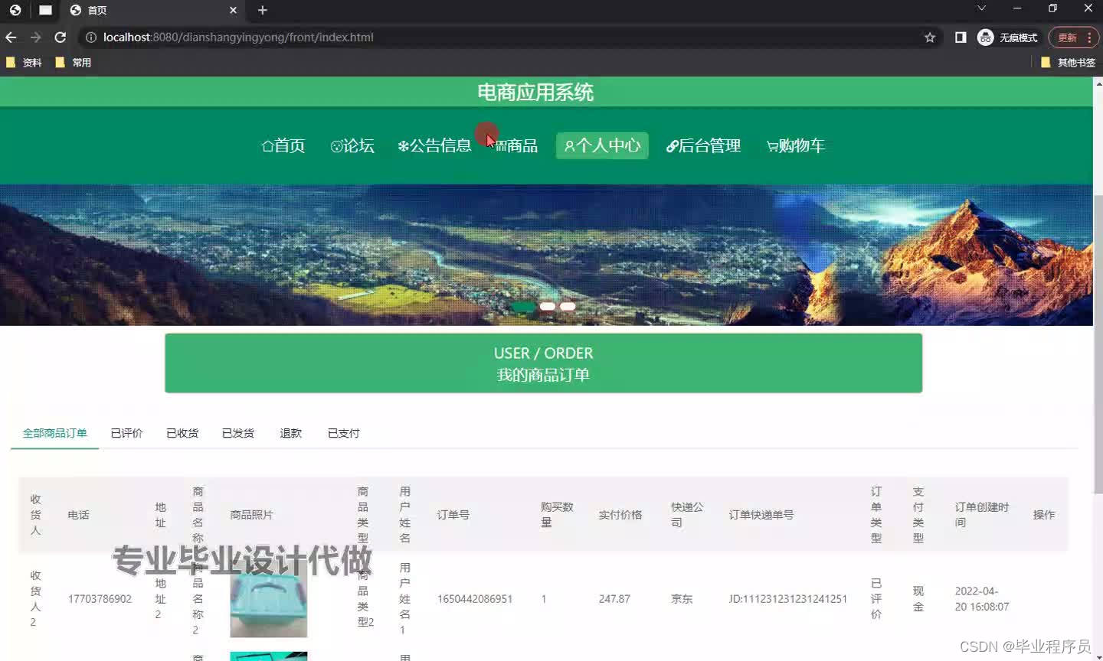Select the 全部商品订单 tab
Image resolution: width=1103 pixels, height=661 pixels.
[x=54, y=433]
